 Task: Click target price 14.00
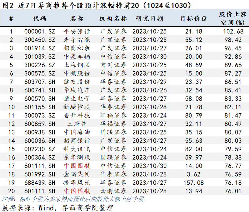coord(194,166)
